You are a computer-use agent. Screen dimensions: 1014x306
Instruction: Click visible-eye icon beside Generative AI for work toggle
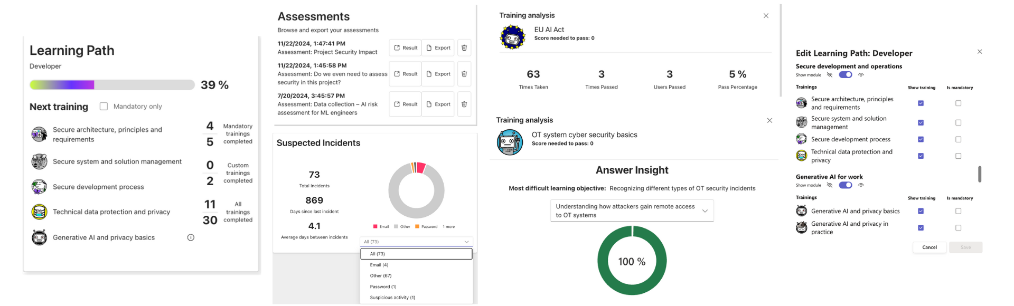[861, 185]
